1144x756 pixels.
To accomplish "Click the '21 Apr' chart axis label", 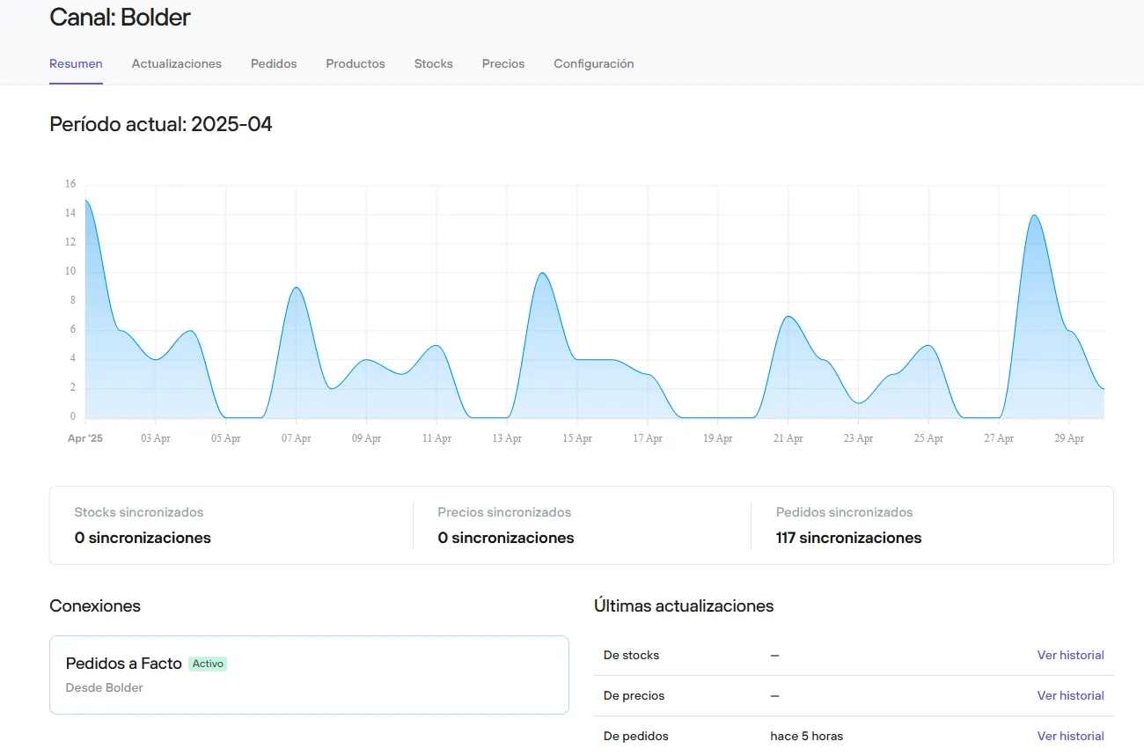I will pos(788,438).
